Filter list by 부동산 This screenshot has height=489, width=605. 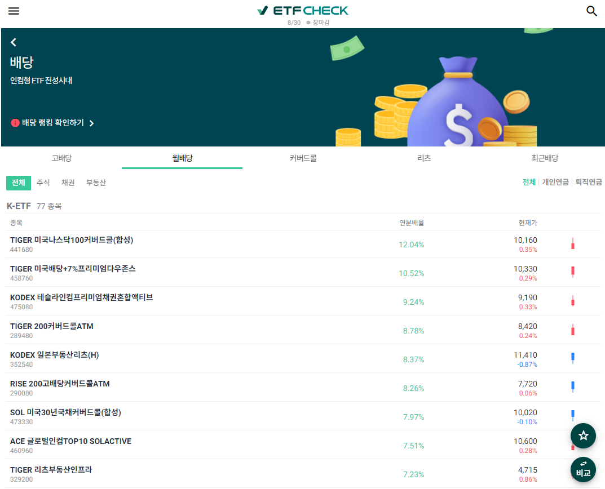click(96, 183)
